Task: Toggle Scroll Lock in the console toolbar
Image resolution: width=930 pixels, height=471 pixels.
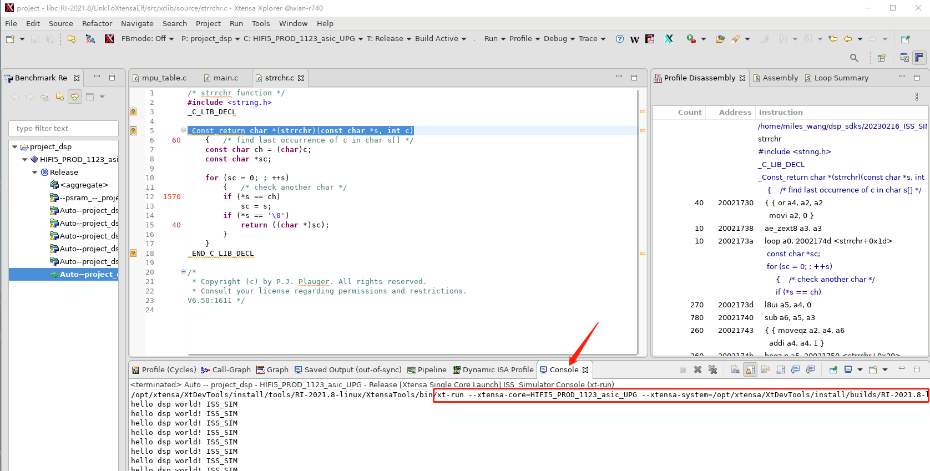Action: pos(750,369)
